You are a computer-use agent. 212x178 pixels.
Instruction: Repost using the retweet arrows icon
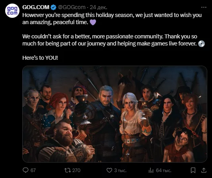point(67,170)
